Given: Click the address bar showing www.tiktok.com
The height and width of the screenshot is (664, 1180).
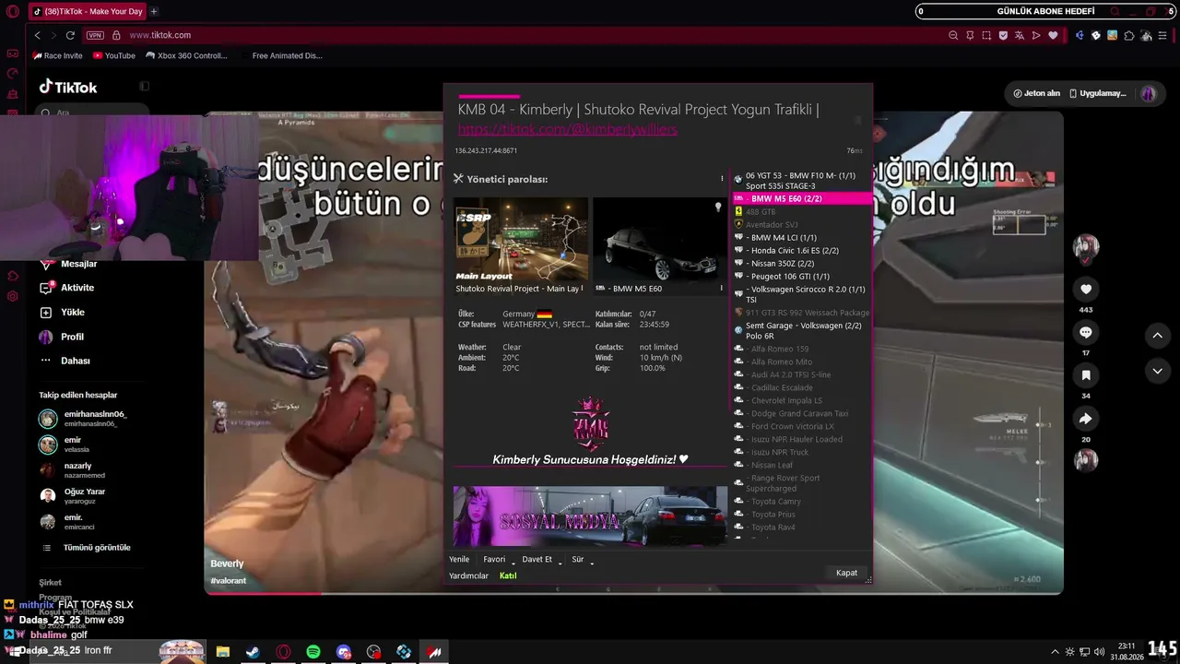Looking at the screenshot, I should pos(160,35).
